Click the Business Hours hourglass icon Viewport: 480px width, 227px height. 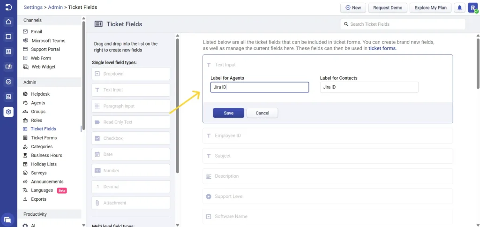point(25,155)
